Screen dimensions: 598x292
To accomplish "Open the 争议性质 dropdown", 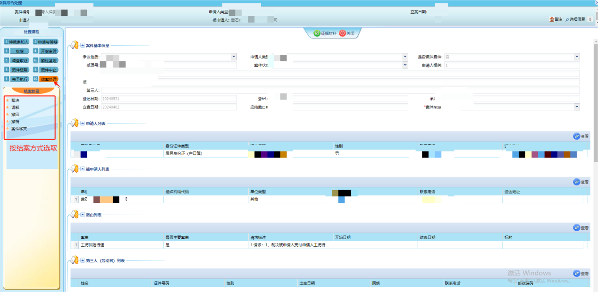I will coord(234,57).
